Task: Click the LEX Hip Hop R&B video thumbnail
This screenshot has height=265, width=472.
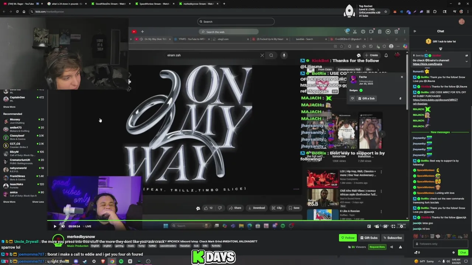Action: (323, 178)
